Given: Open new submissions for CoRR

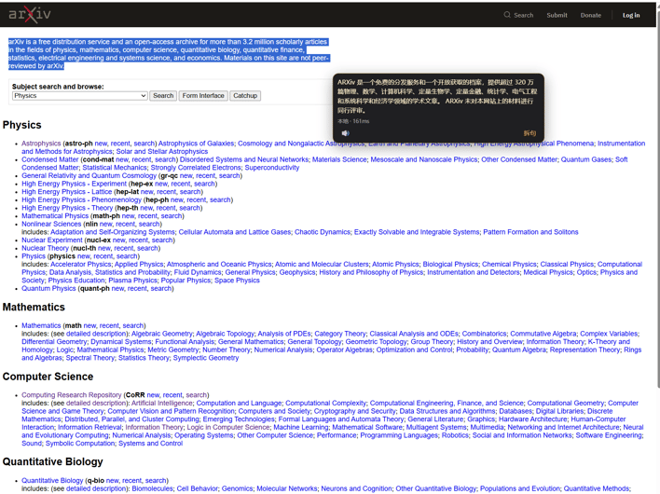Looking at the screenshot, I should 153,395.
